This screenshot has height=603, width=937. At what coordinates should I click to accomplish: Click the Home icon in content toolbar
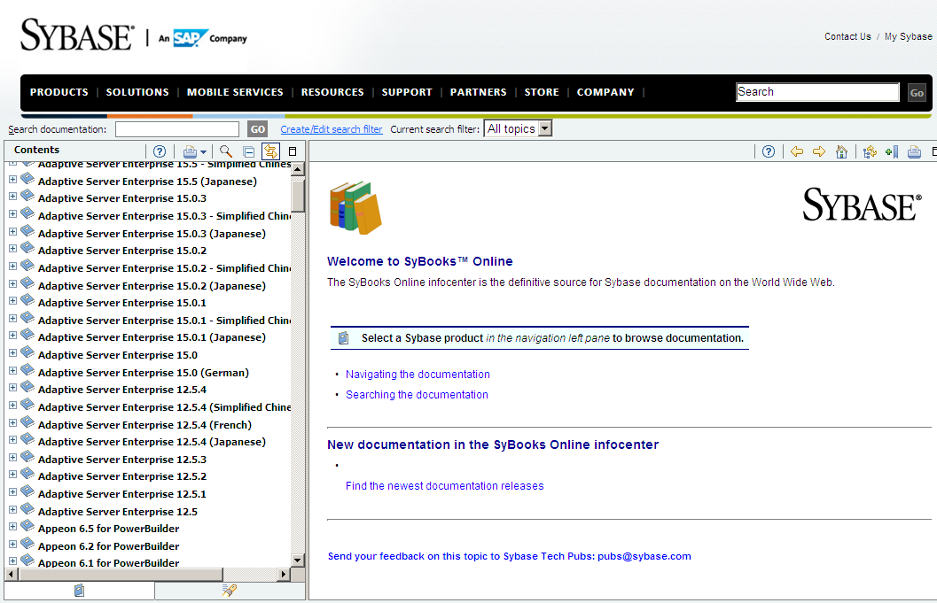pyautogui.click(x=841, y=151)
